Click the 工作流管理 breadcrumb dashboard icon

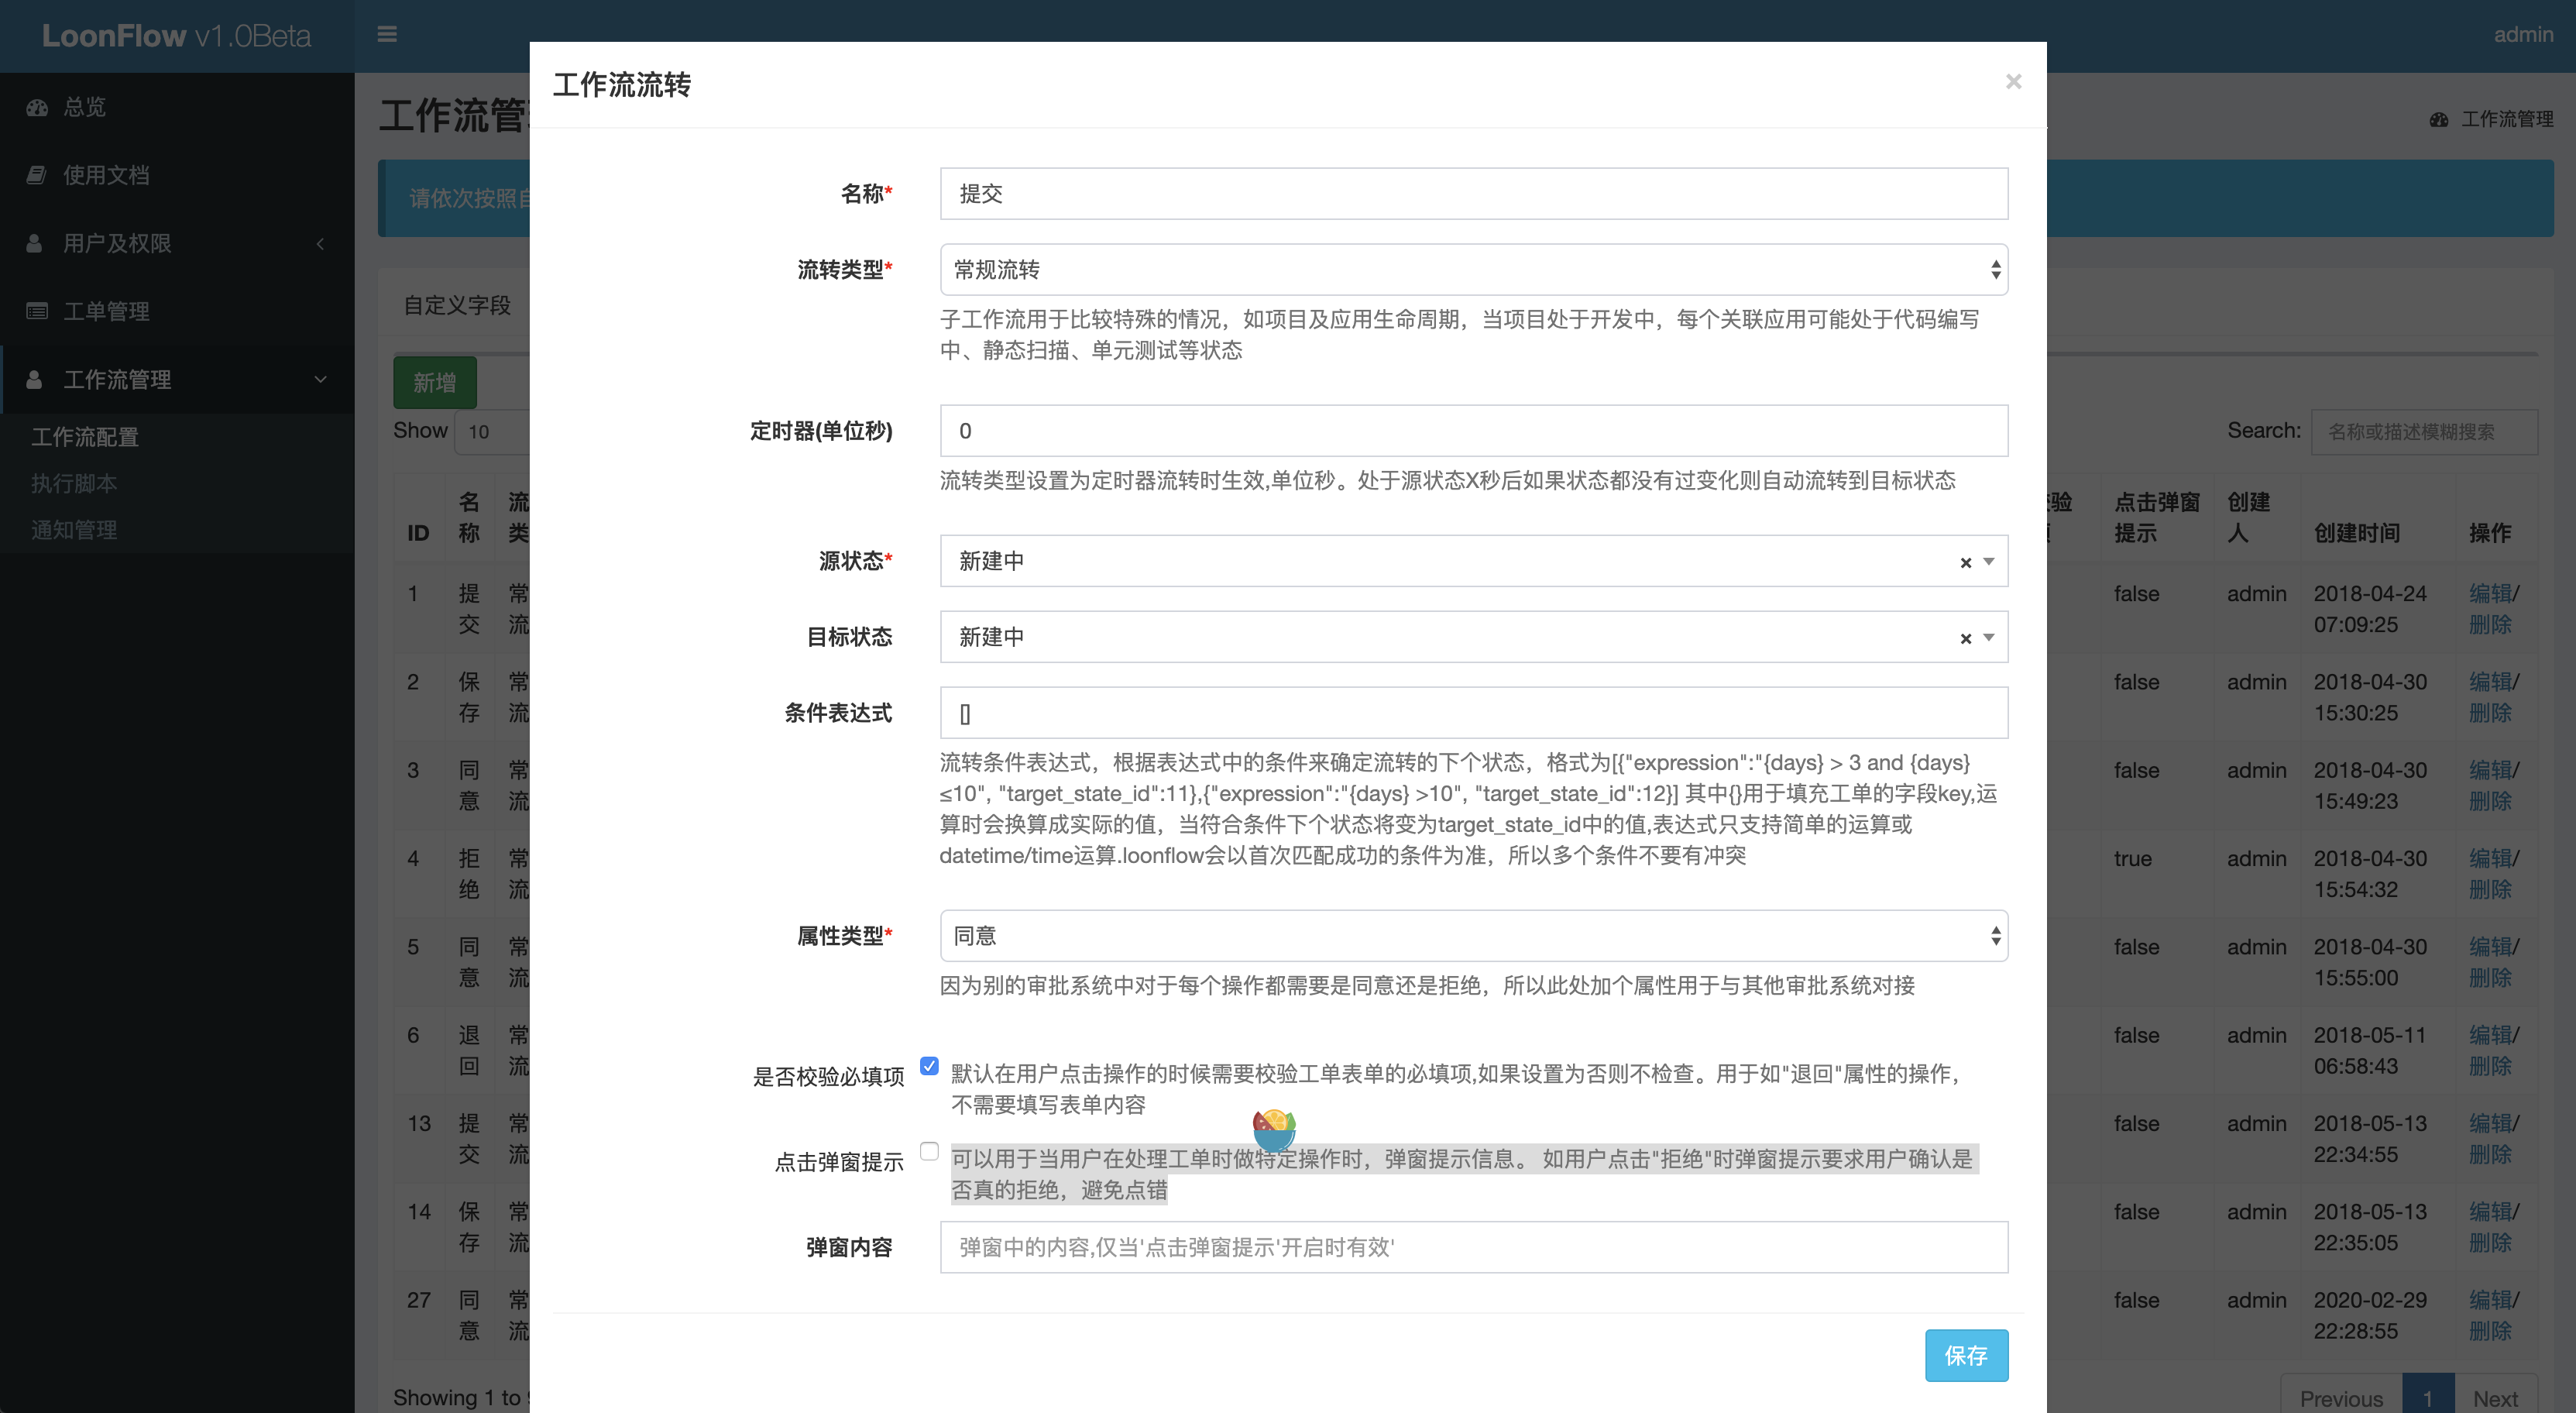(2438, 120)
